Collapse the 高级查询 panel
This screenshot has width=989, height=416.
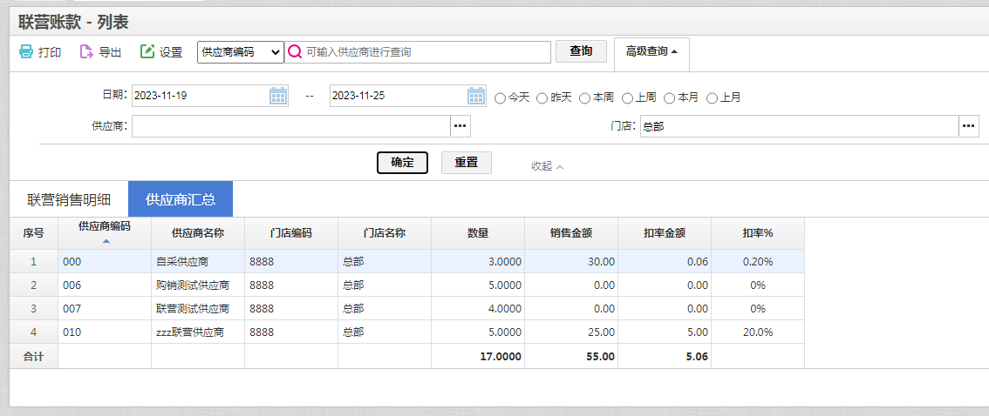coord(651,51)
